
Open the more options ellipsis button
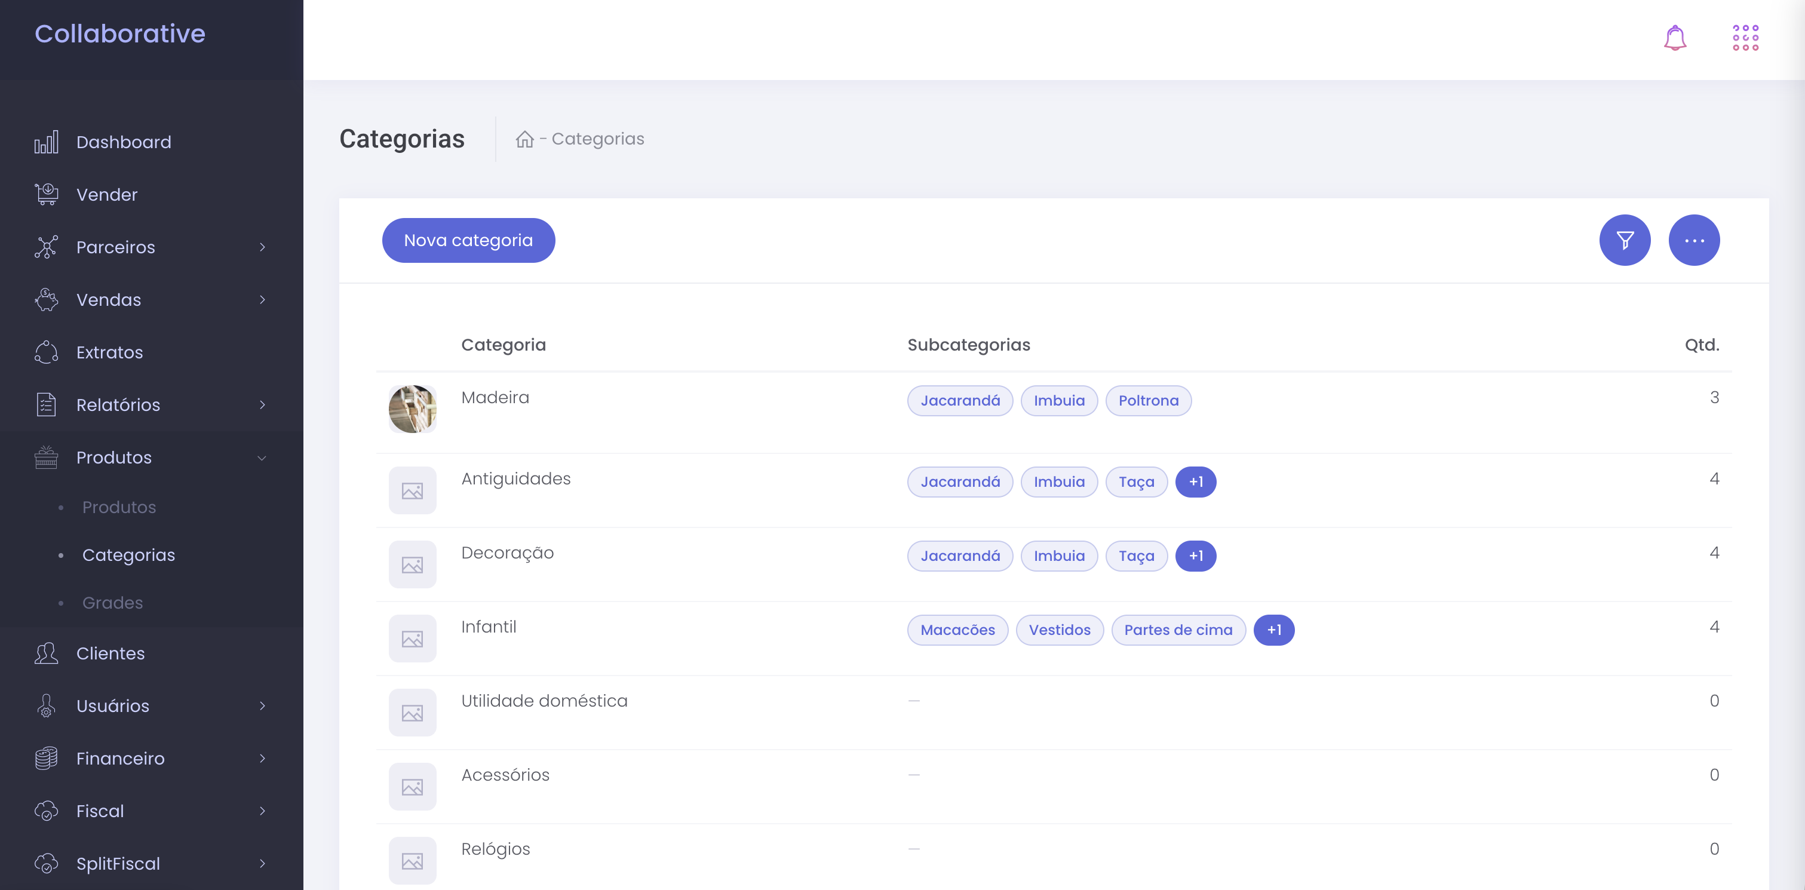(1695, 240)
